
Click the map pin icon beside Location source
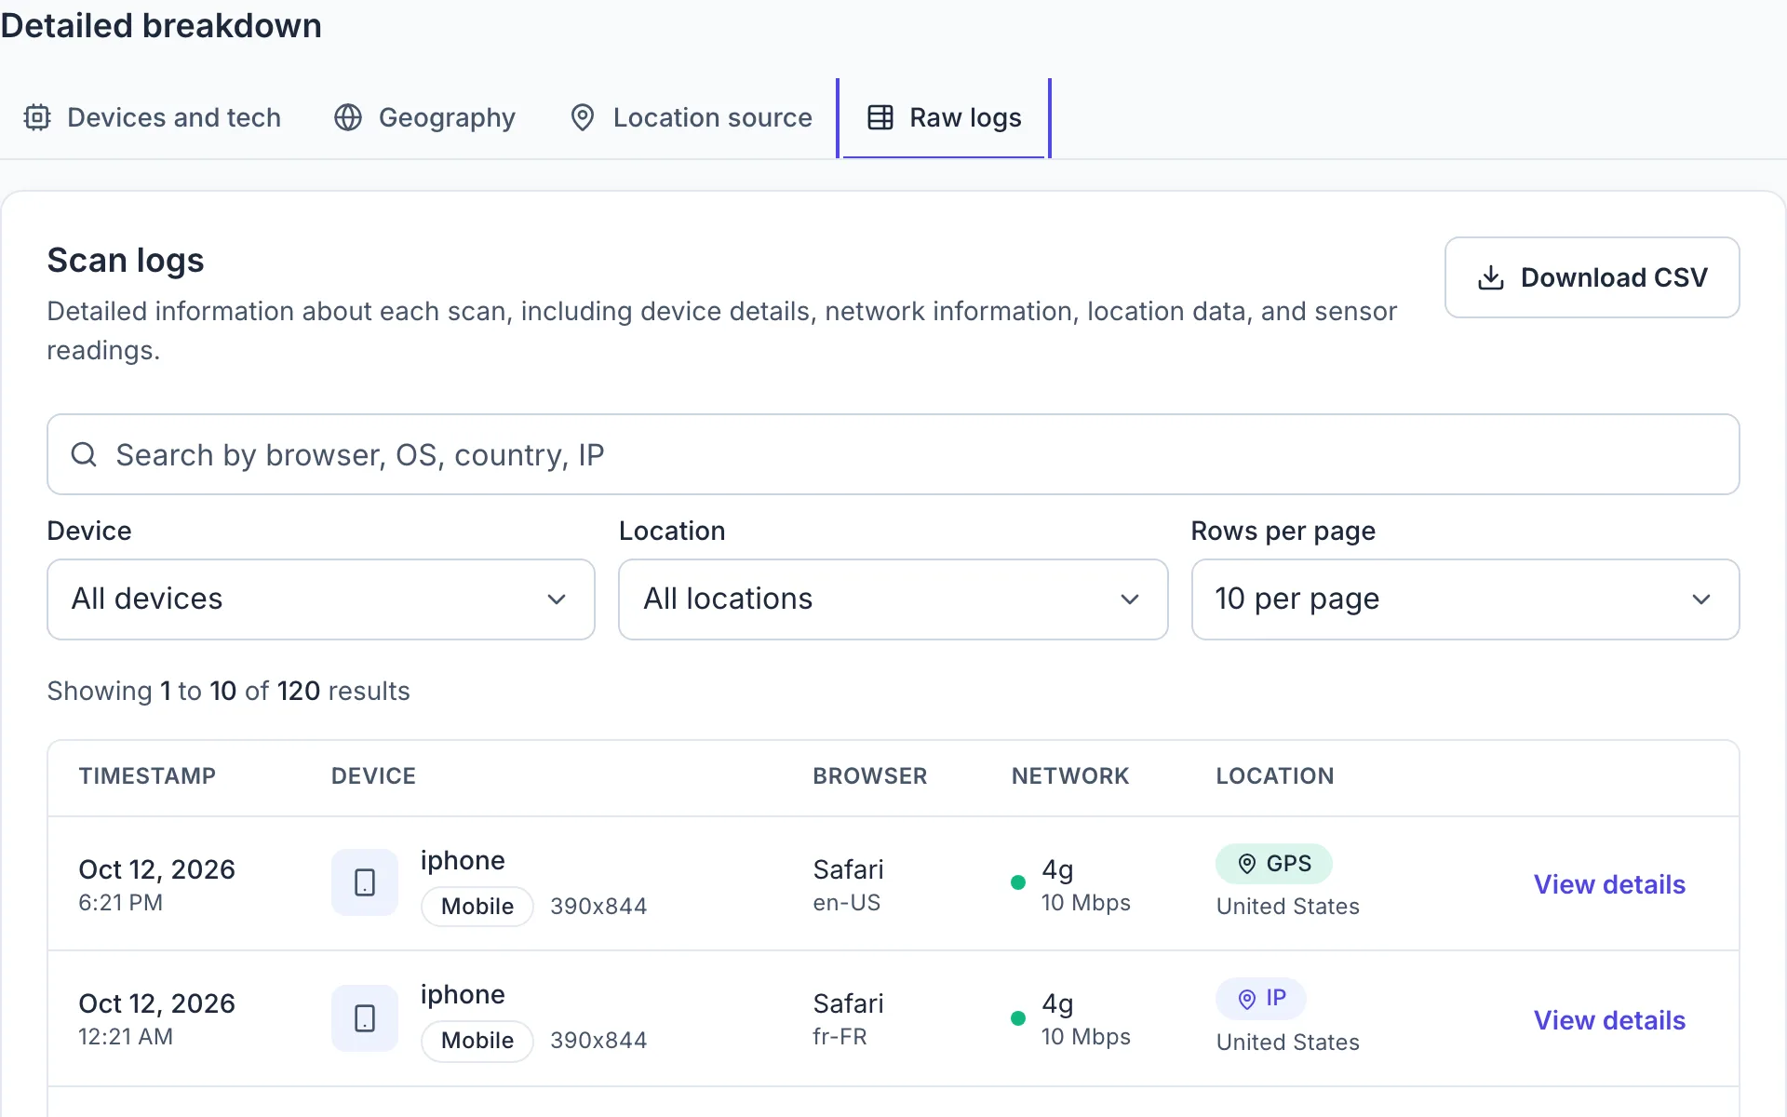583,118
